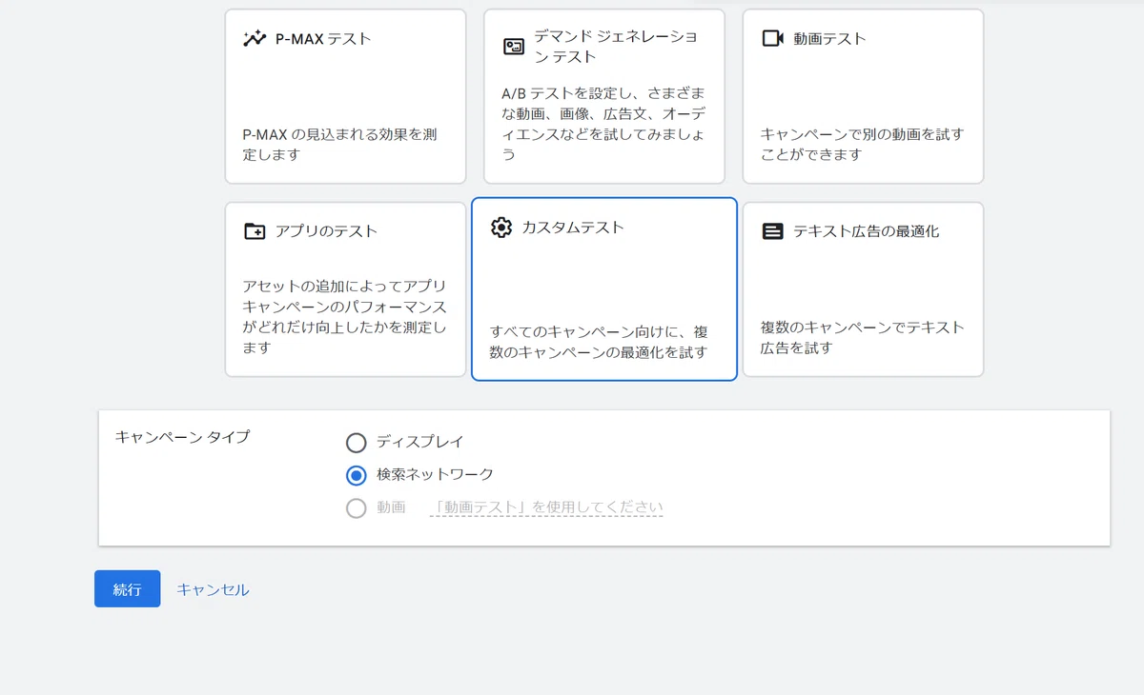Click the Demand Gen image-card icon

tap(514, 47)
